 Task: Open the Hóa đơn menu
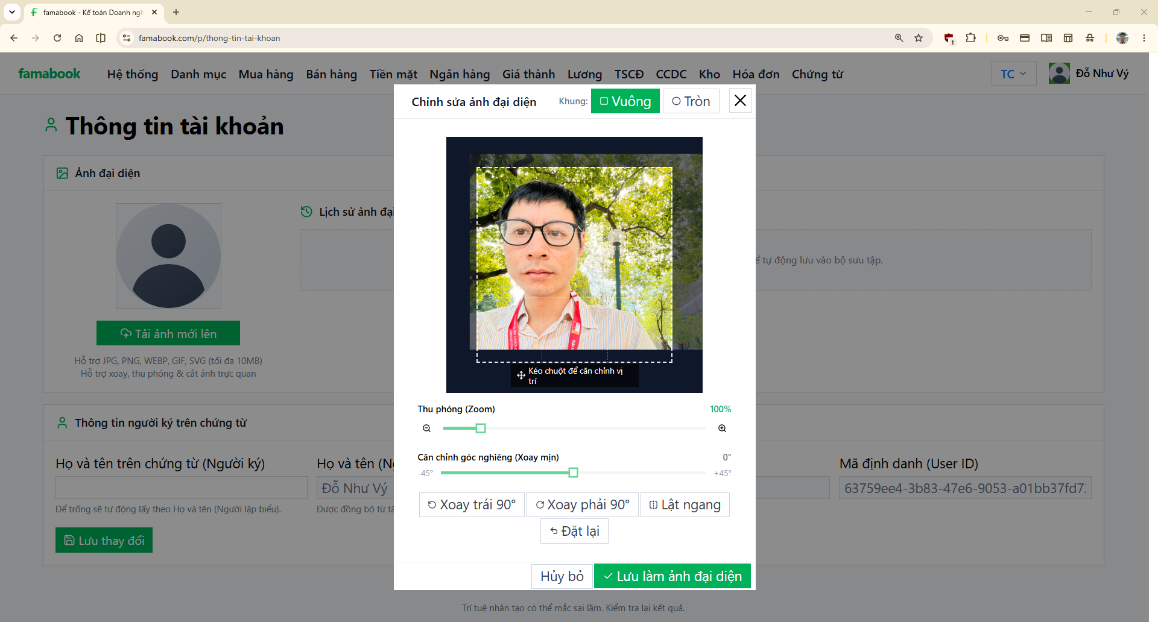click(756, 74)
